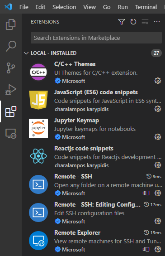Open manage gear for JavaScript (ES6) snippets
The image size is (165, 256).
(x=158, y=109)
